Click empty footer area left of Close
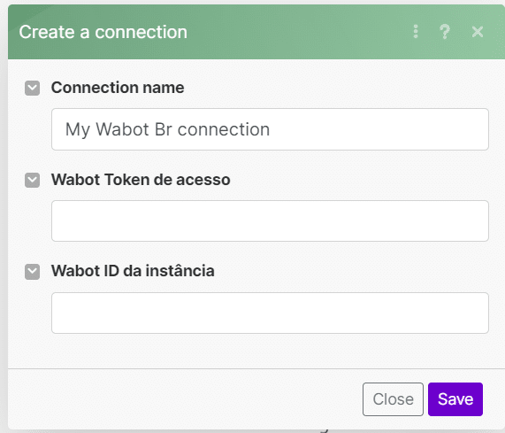Image resolution: width=505 pixels, height=433 pixels. coord(184,399)
